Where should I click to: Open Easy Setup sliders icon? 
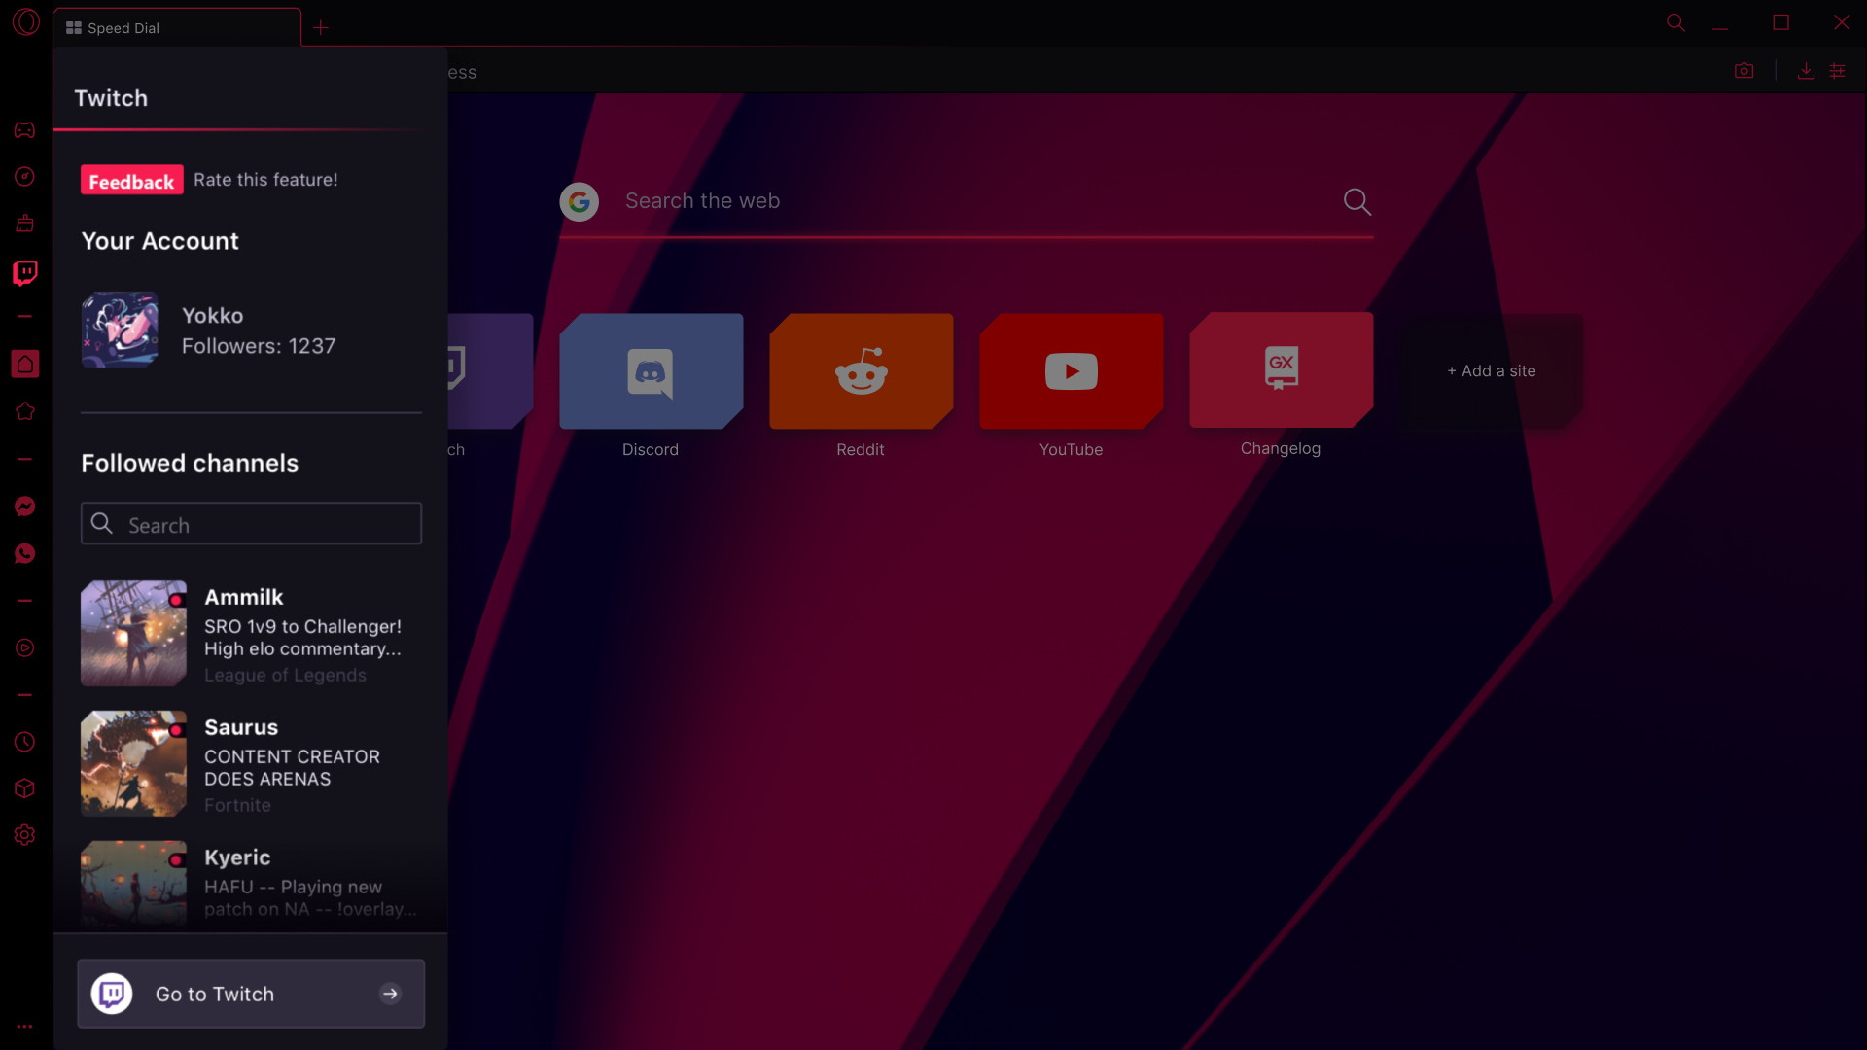[1838, 71]
